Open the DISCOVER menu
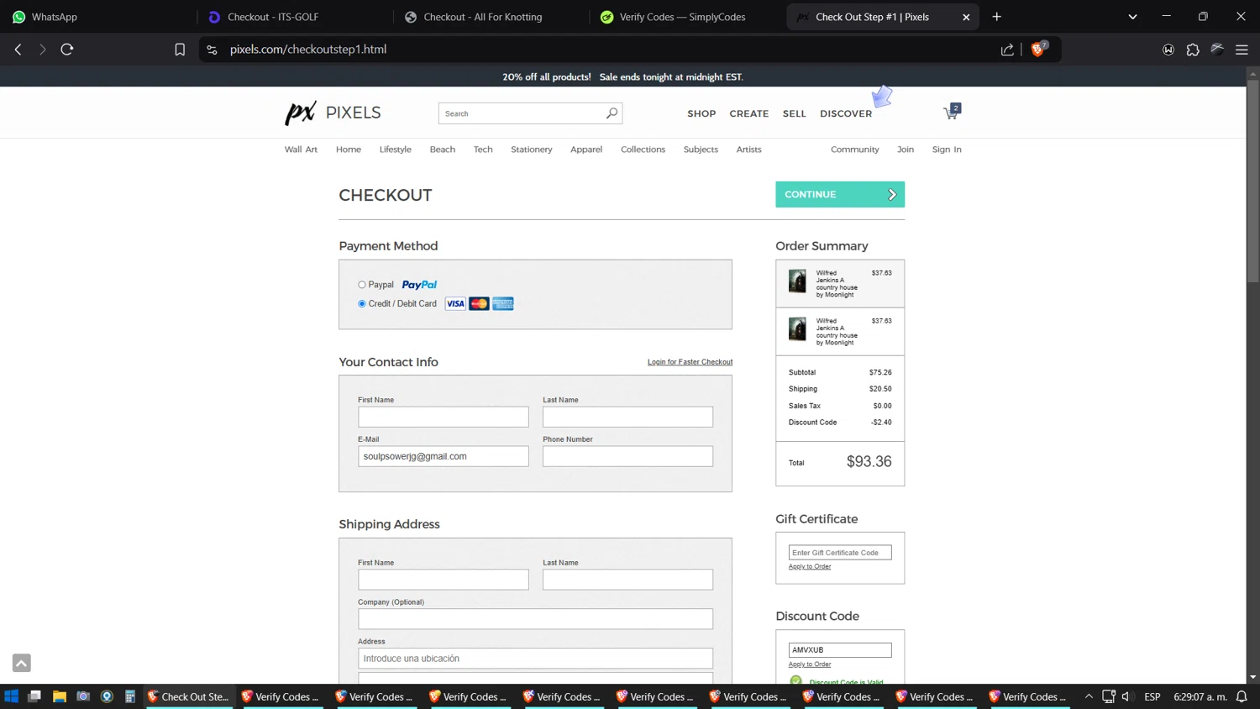The width and height of the screenshot is (1260, 709). tap(846, 113)
